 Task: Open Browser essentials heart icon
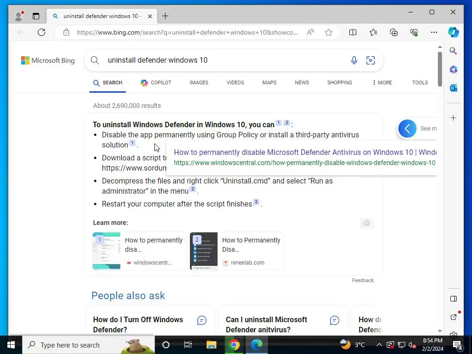click(x=414, y=32)
